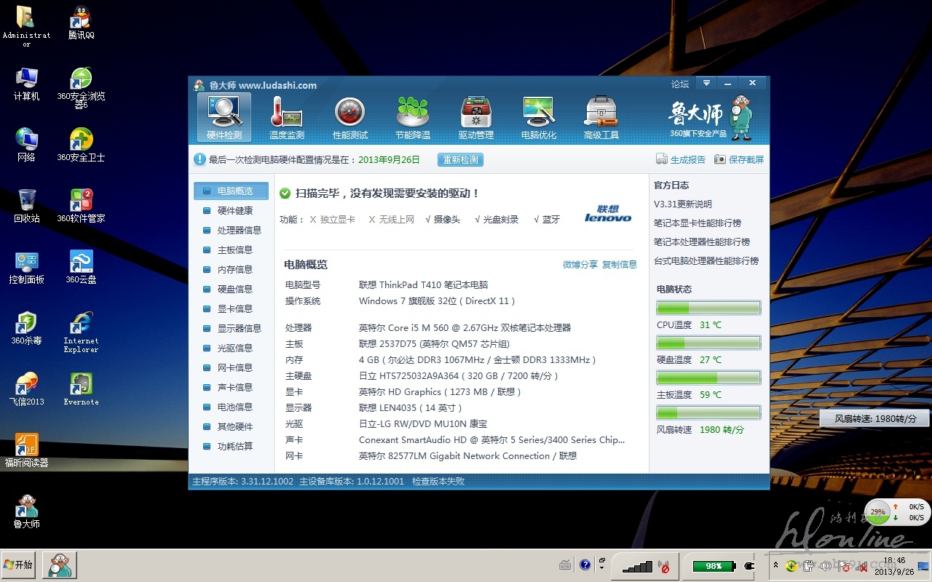Switch to 硬盘信息 sidebar item
This screenshot has height=582, width=932.
tap(234, 289)
